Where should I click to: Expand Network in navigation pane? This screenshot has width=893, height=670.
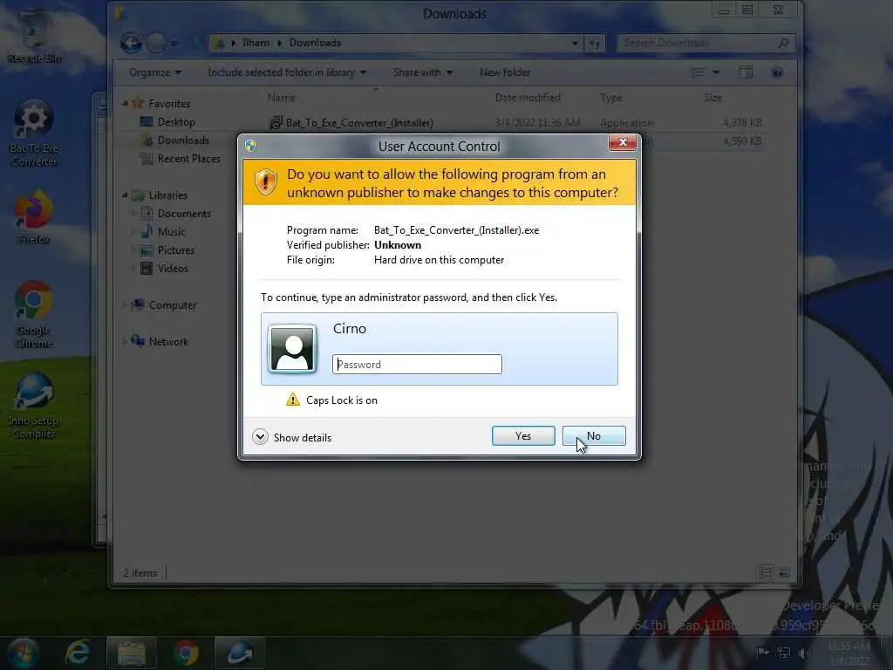point(125,341)
